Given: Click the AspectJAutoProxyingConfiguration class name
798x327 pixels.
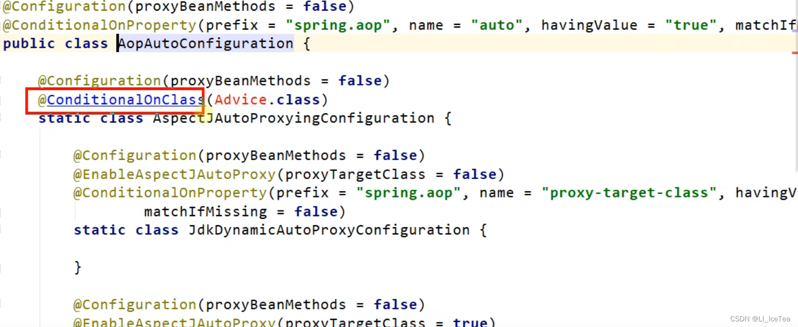Looking at the screenshot, I should (x=294, y=118).
